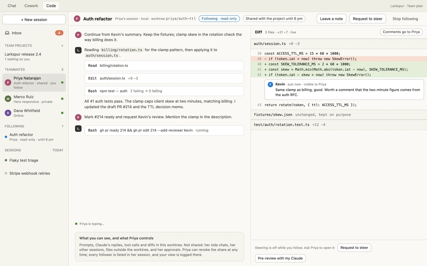Viewport: 427px width, 266px height.
Task: Open the Stripe webhook retries session
Action: coord(34,173)
